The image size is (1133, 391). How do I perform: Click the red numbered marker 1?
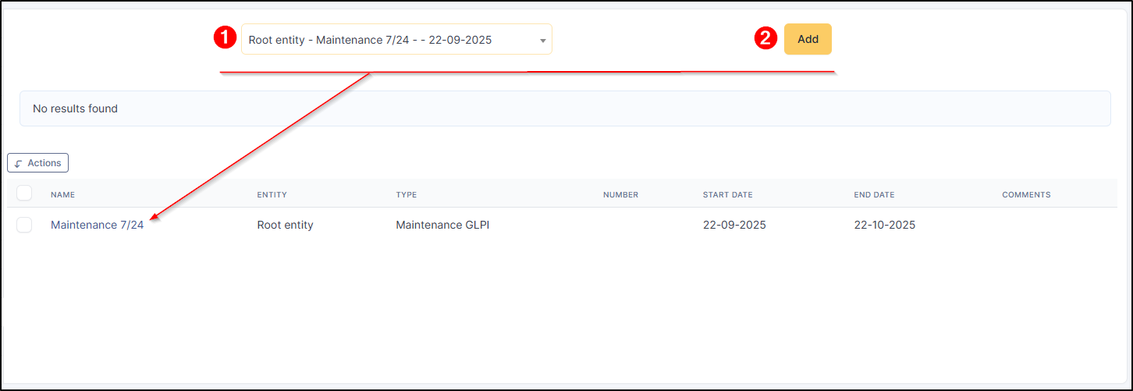(x=225, y=38)
